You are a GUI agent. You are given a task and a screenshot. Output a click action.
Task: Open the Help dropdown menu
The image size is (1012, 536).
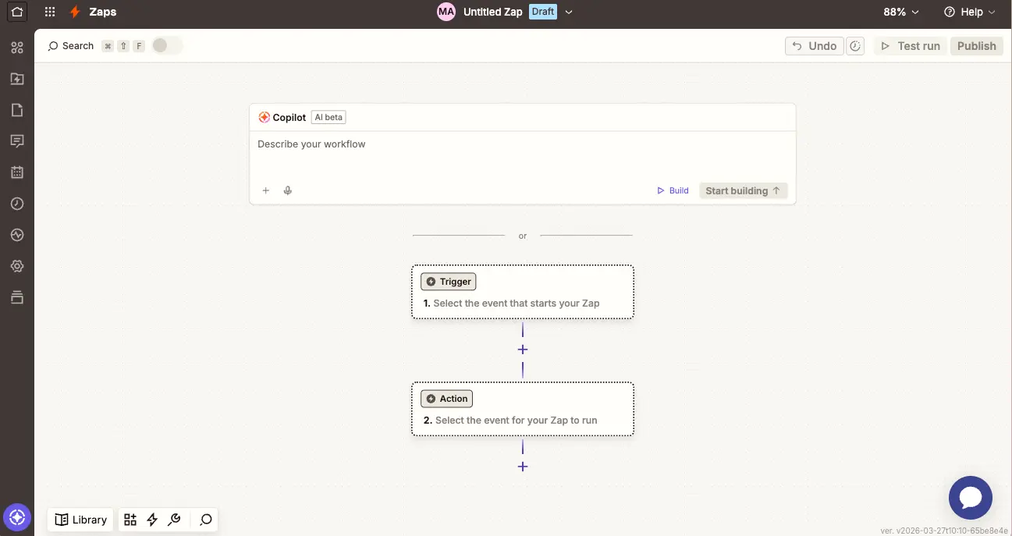point(970,12)
